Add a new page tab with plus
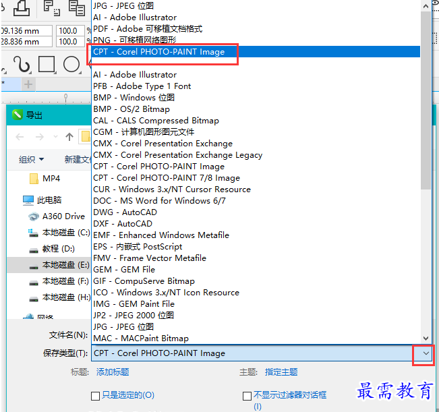Viewport: 439px width, 412px height. 28,84
